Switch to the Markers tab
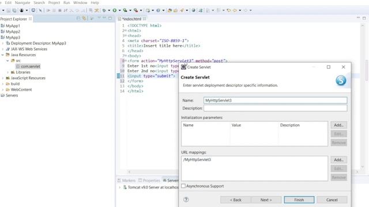 pyautogui.click(x=126, y=181)
